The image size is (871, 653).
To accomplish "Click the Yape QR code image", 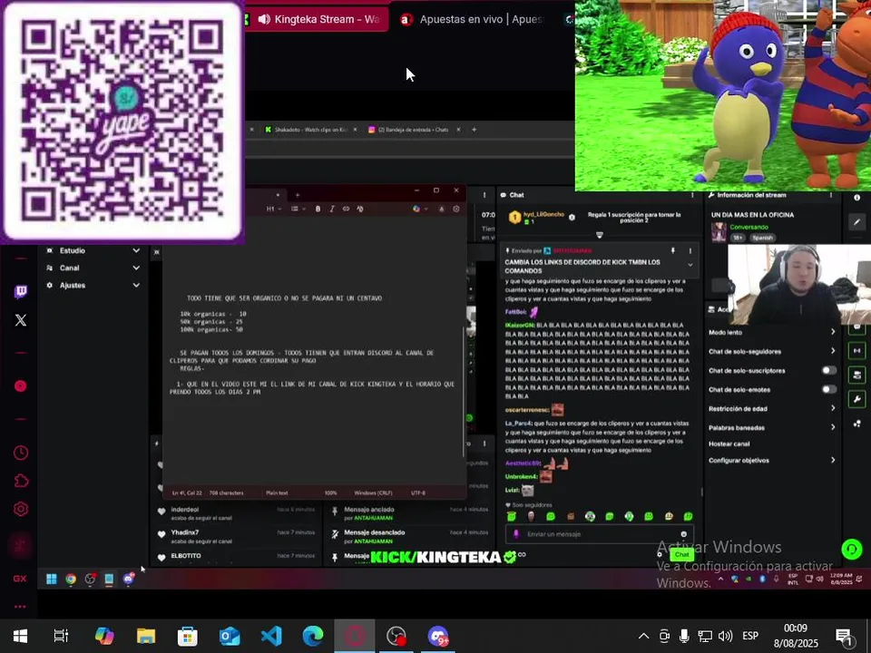I will pyautogui.click(x=122, y=121).
